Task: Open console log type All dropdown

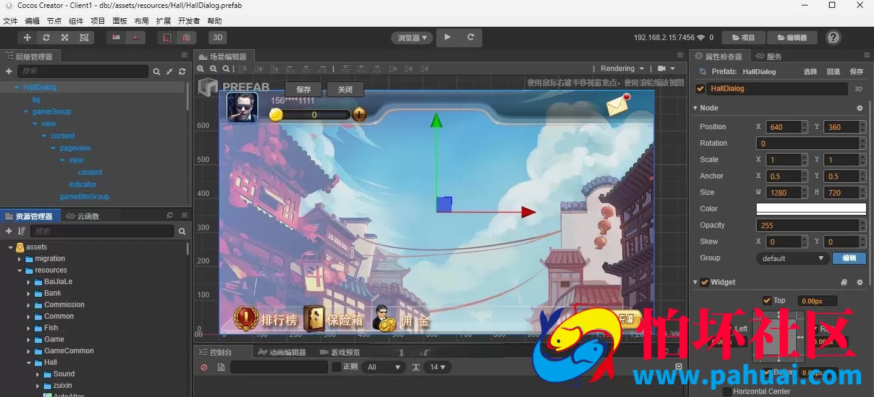Action: tap(383, 367)
